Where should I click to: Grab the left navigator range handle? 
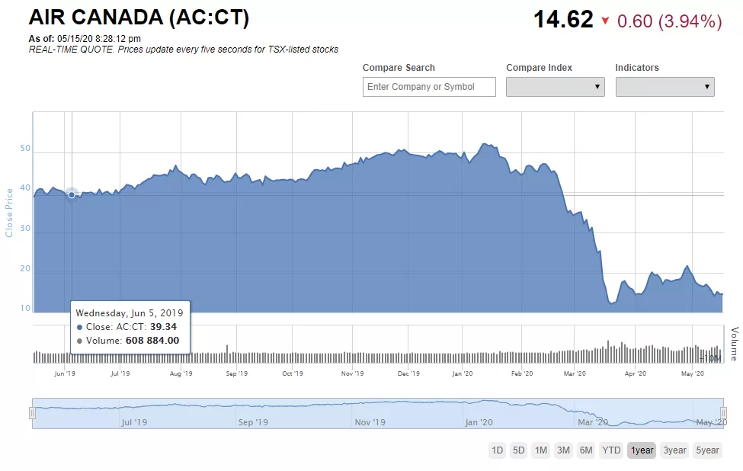(x=32, y=413)
